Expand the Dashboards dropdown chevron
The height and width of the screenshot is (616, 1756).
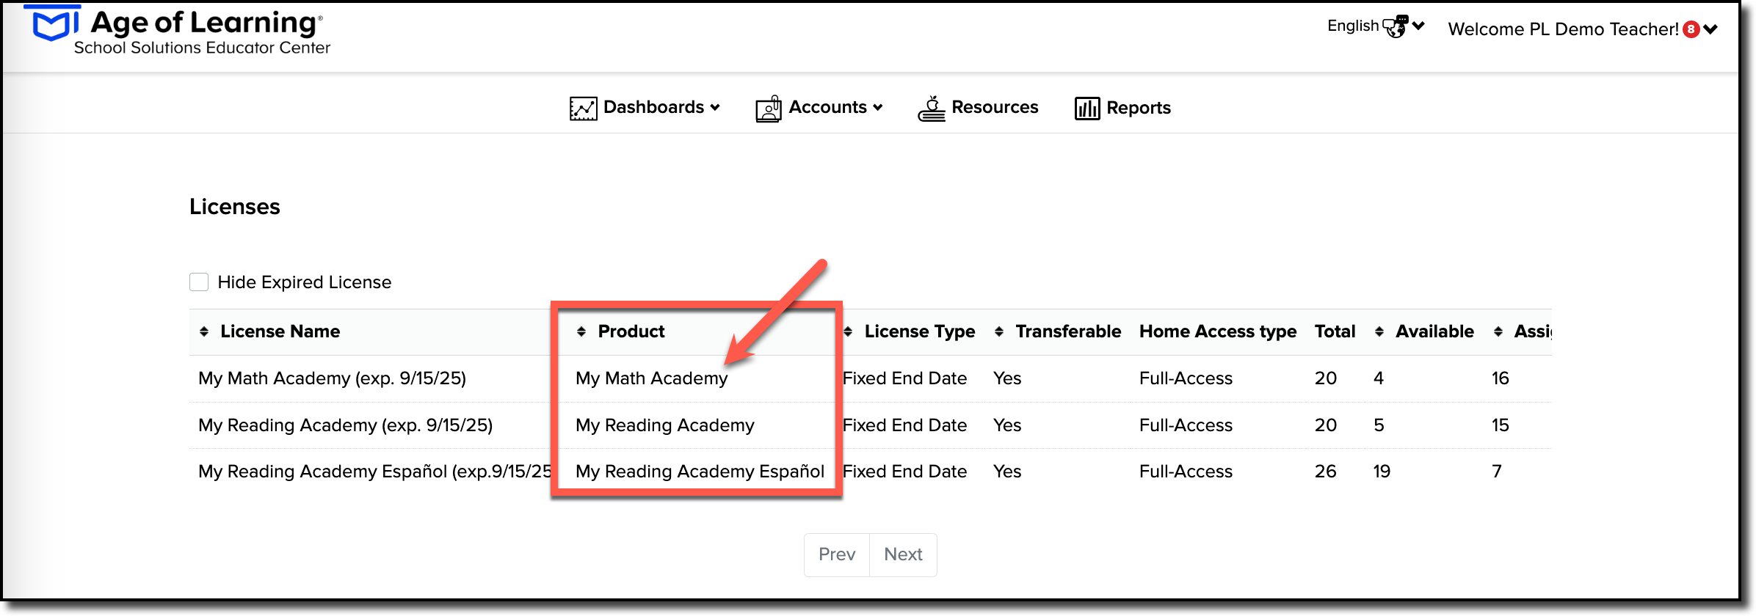[x=715, y=108]
